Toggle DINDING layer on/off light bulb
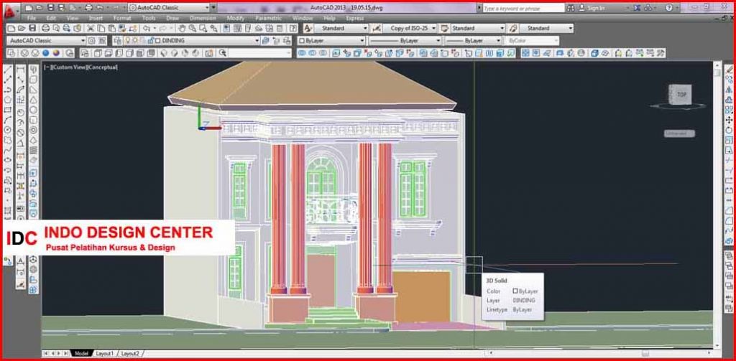The height and width of the screenshot is (361, 736). click(128, 41)
